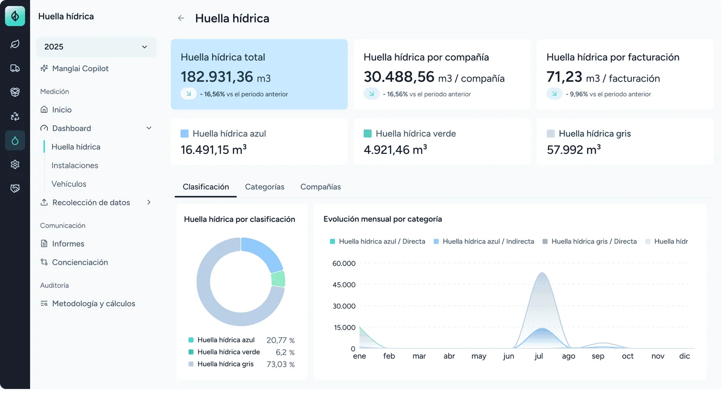The width and height of the screenshot is (722, 394).
Task: Switch to the Clasificación tab
Action: [206, 187]
